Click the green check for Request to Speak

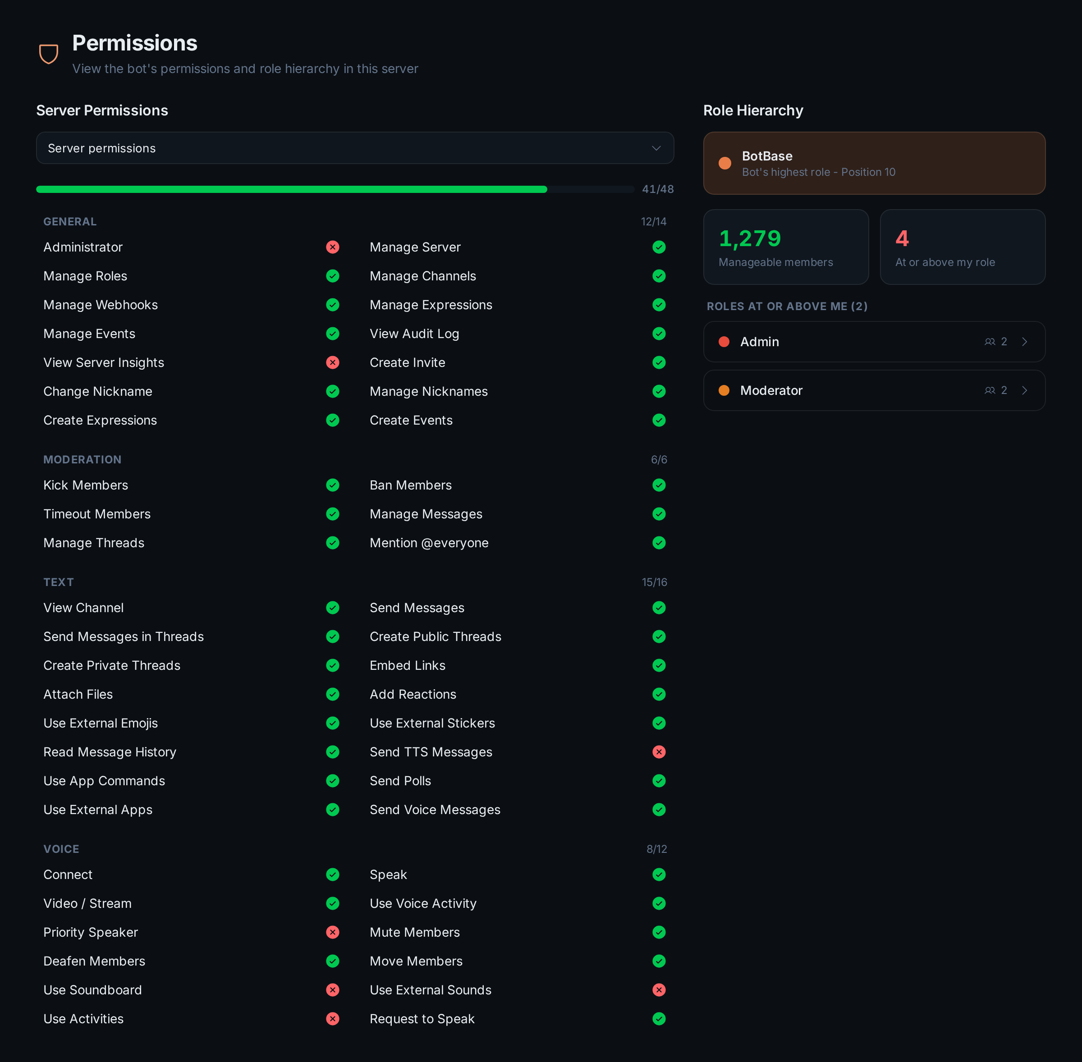(x=659, y=1019)
